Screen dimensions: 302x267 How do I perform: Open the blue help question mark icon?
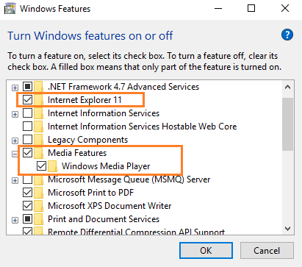287,35
